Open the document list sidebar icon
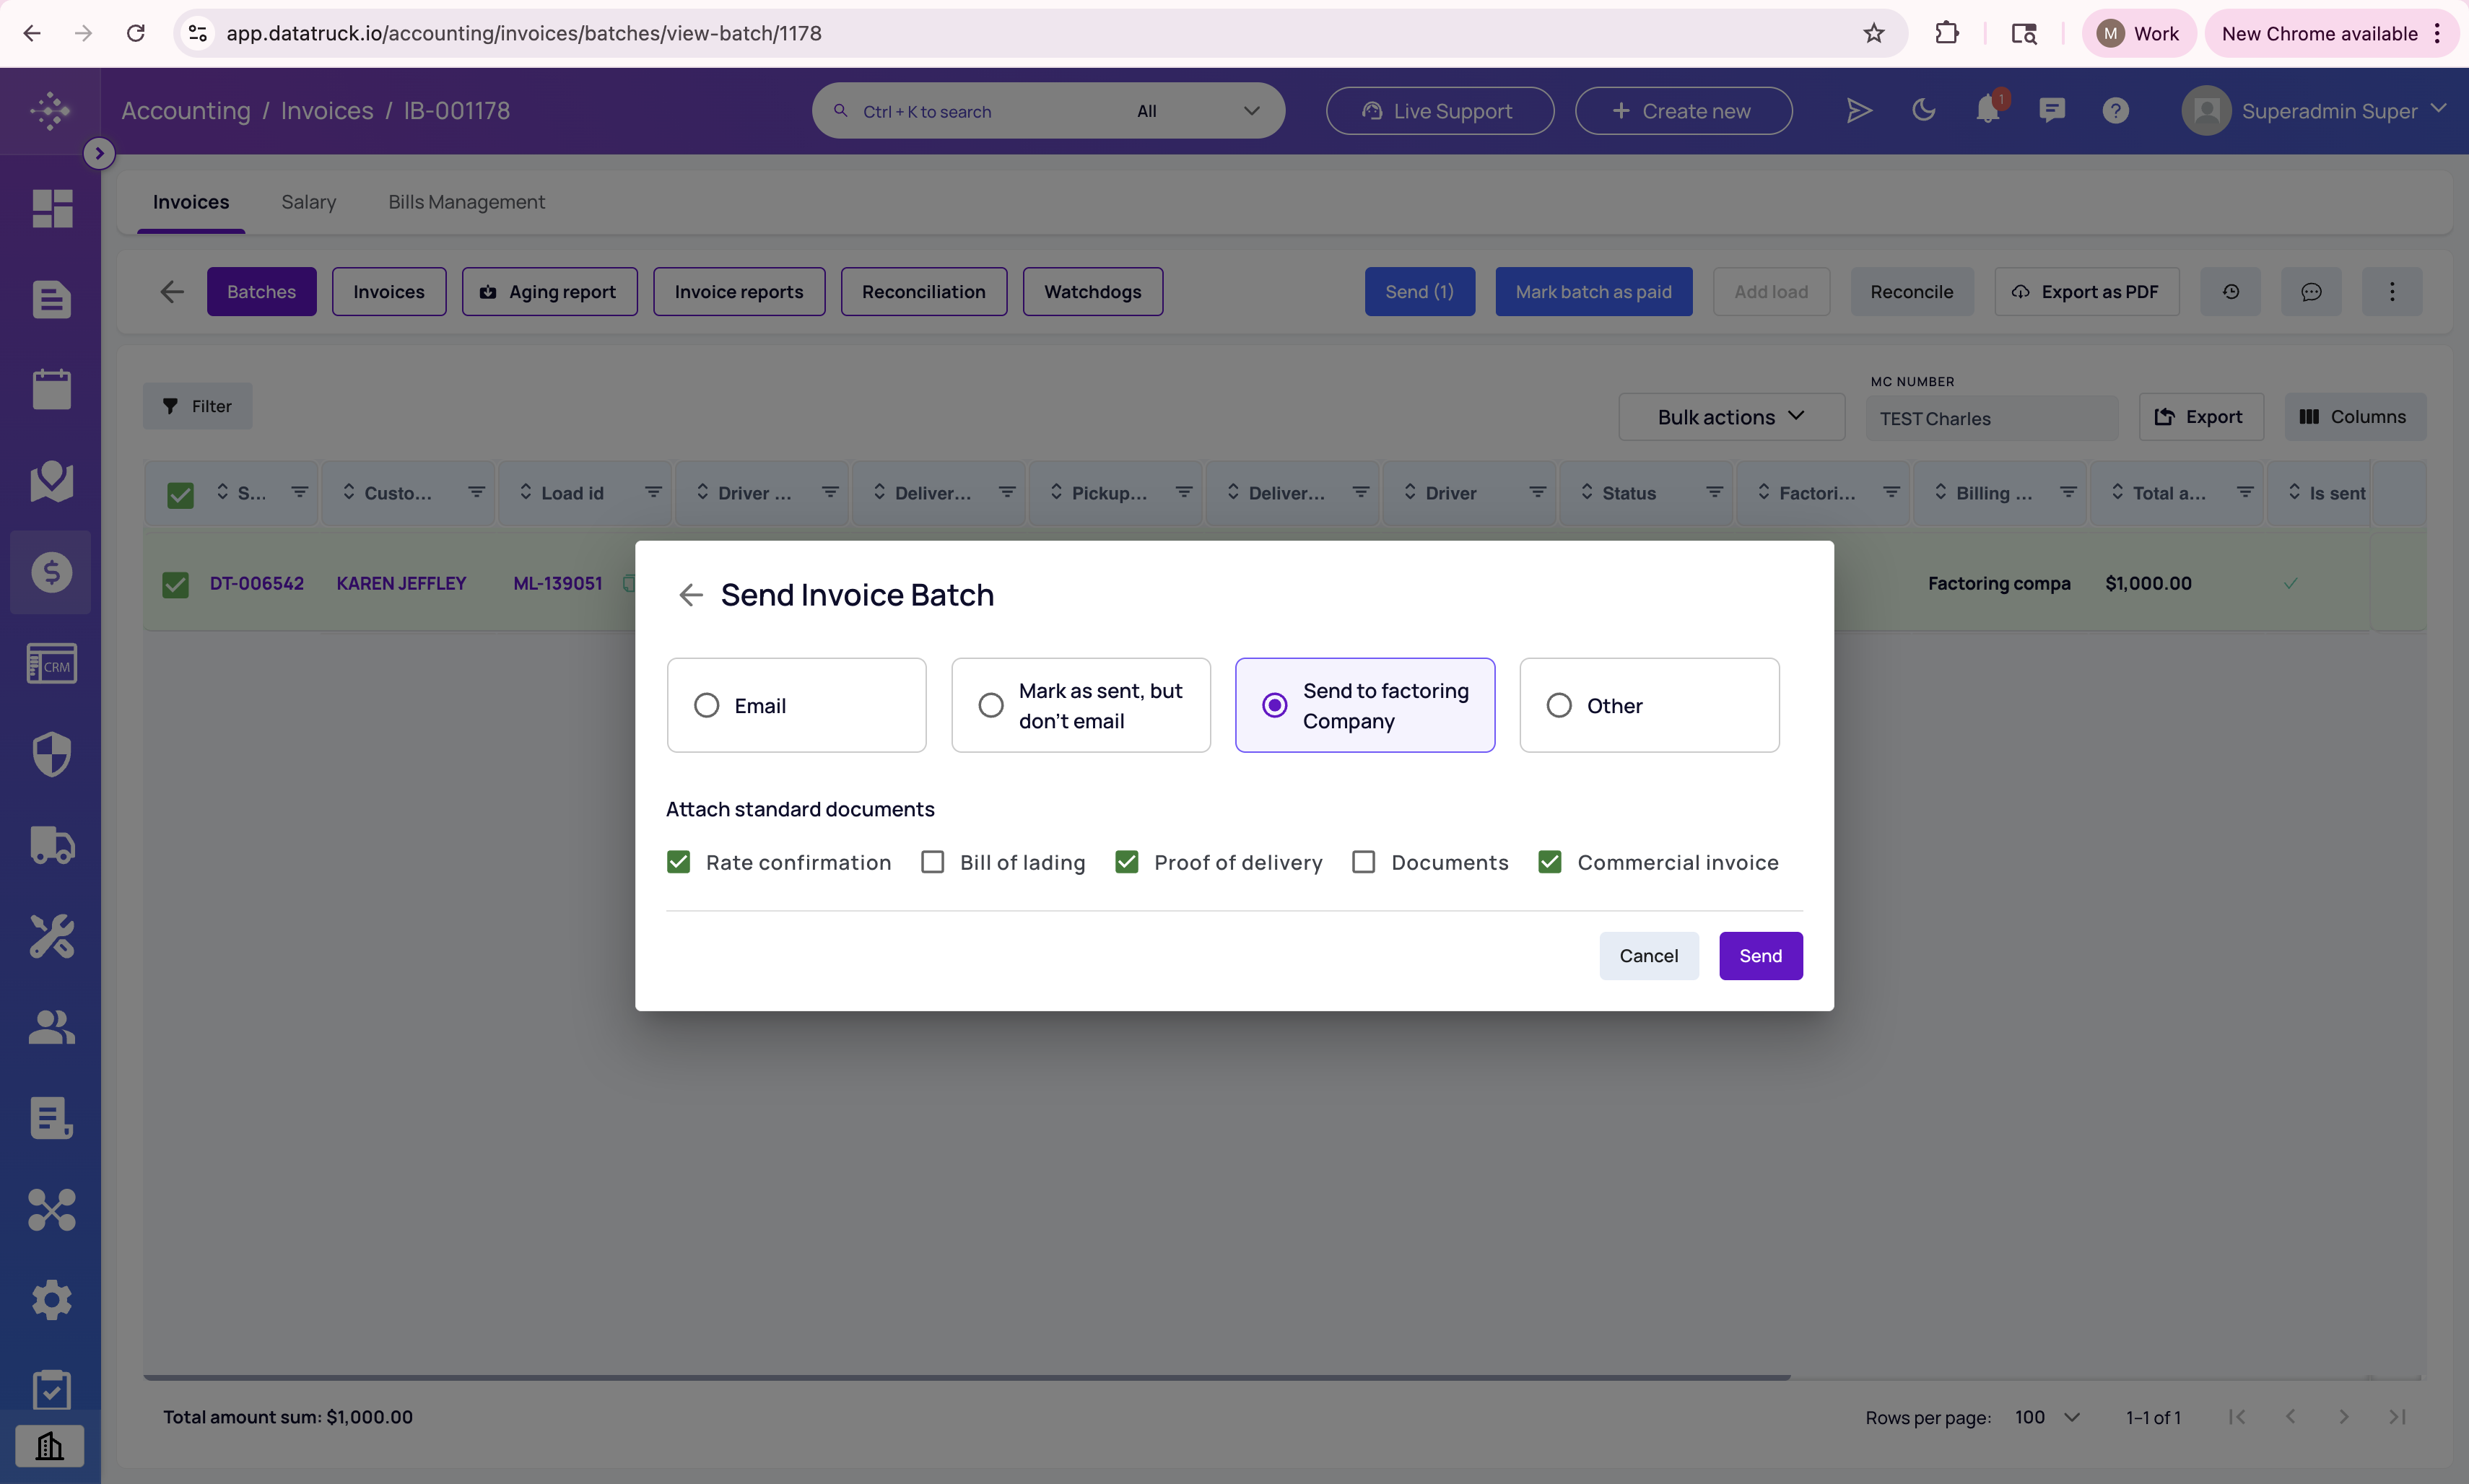2469x1484 pixels. click(52, 299)
